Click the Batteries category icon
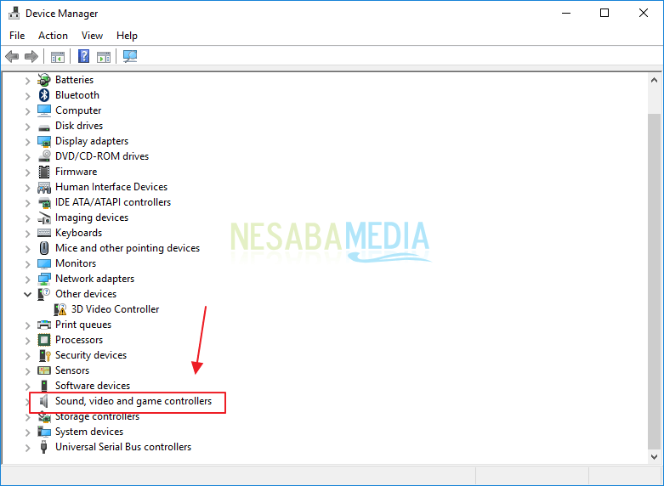The width and height of the screenshot is (664, 486). tap(44, 80)
